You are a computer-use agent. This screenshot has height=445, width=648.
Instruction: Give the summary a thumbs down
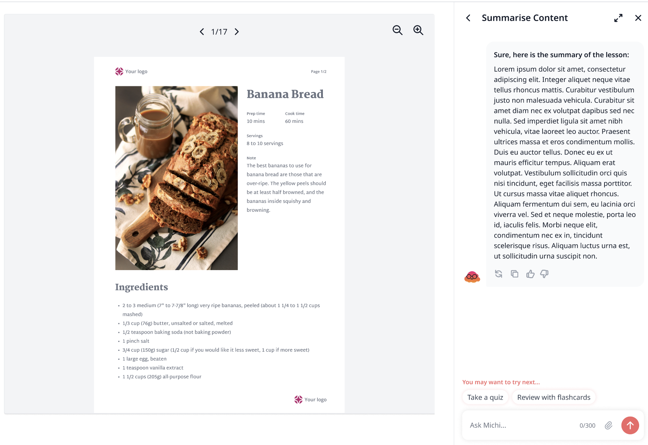pyautogui.click(x=544, y=274)
